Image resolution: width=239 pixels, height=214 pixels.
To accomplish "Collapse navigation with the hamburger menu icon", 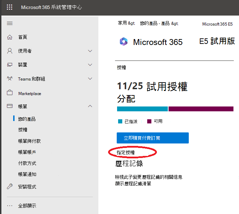I will click(x=10, y=23).
